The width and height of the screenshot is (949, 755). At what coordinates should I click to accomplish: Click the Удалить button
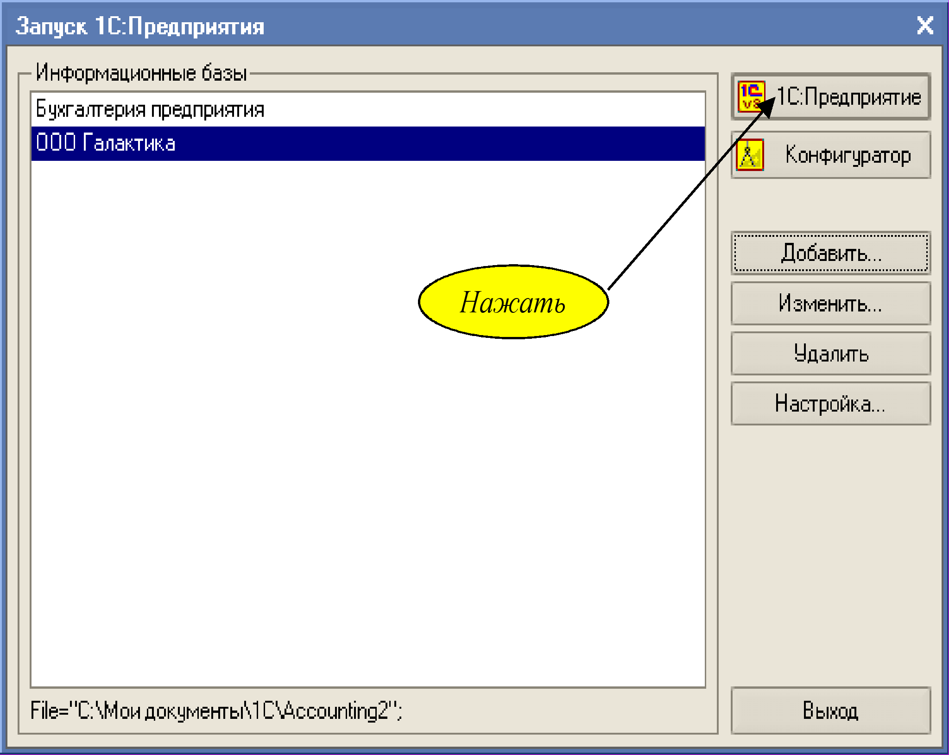coord(831,354)
